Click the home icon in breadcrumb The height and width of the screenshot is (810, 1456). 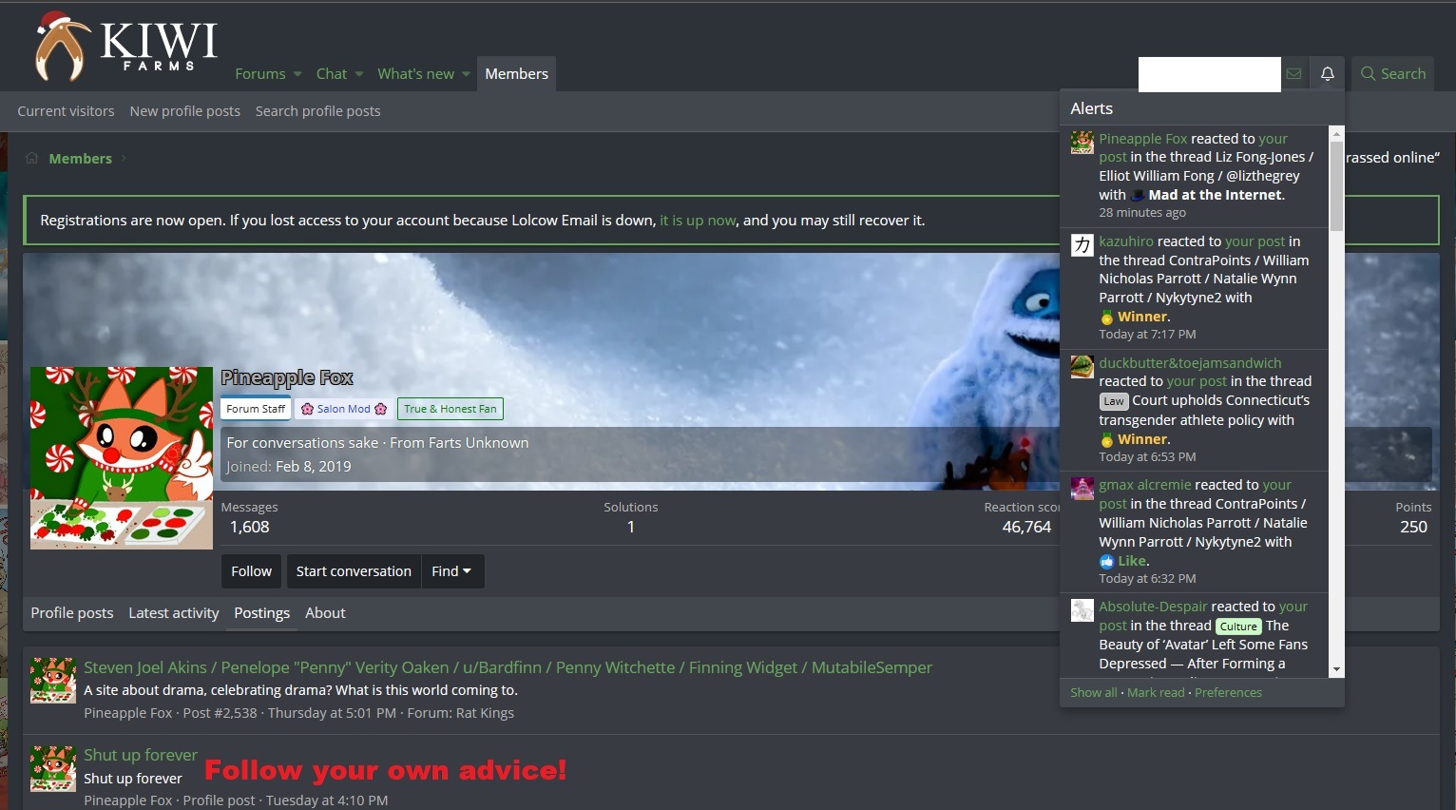(x=31, y=158)
